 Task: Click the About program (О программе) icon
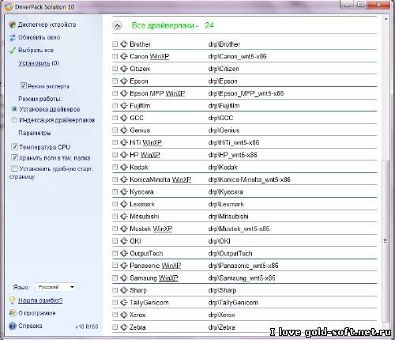coord(12,313)
